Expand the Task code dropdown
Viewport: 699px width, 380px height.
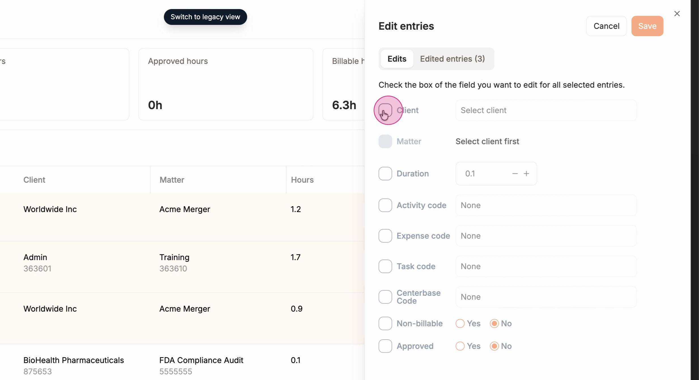click(x=546, y=266)
